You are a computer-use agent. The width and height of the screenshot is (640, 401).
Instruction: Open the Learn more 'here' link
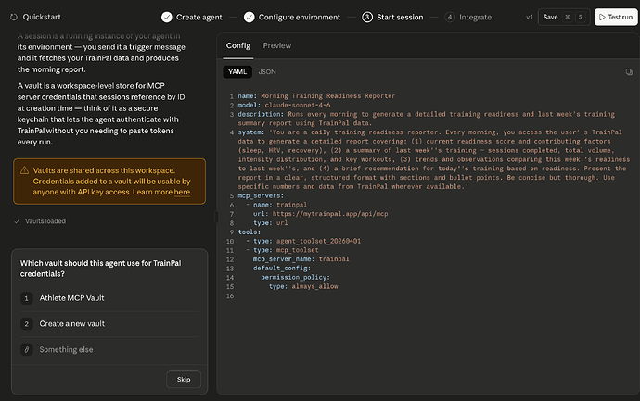point(182,192)
